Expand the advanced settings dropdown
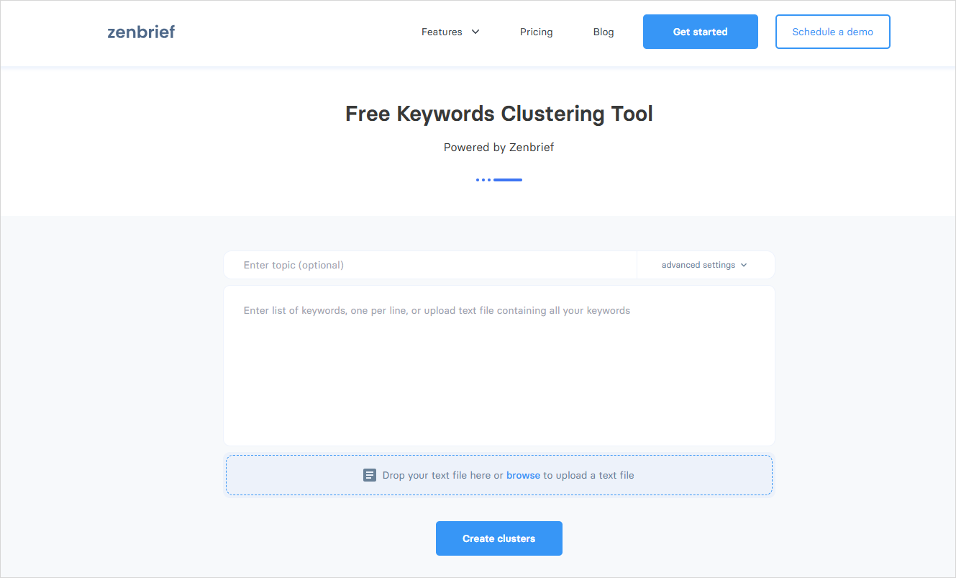This screenshot has height=578, width=956. pos(705,265)
